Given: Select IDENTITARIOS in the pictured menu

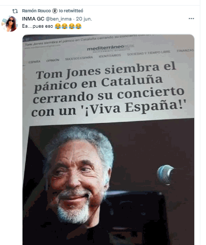Looking at the screenshot, I should [x=110, y=56].
